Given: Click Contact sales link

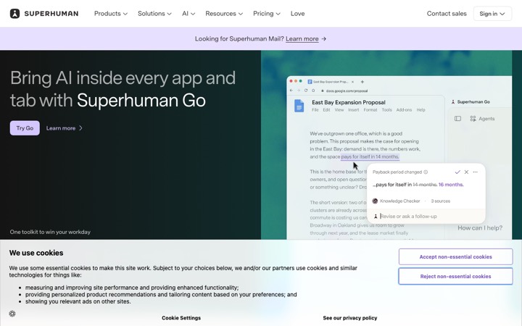Looking at the screenshot, I should [x=447, y=14].
